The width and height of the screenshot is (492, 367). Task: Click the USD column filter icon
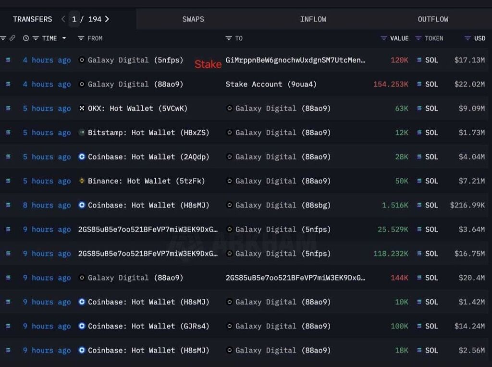467,38
